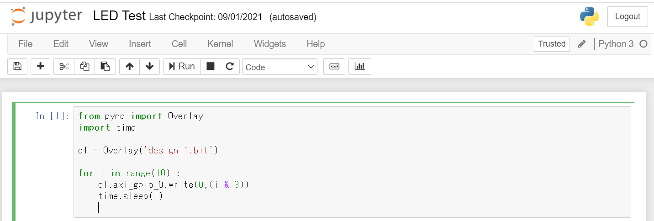Save and checkpoint with floppy disk icon
The image size is (654, 221).
(x=17, y=67)
